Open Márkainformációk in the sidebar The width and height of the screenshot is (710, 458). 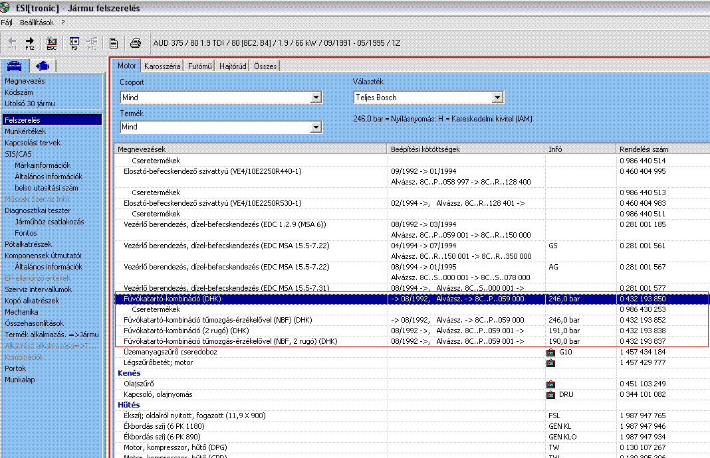point(43,165)
